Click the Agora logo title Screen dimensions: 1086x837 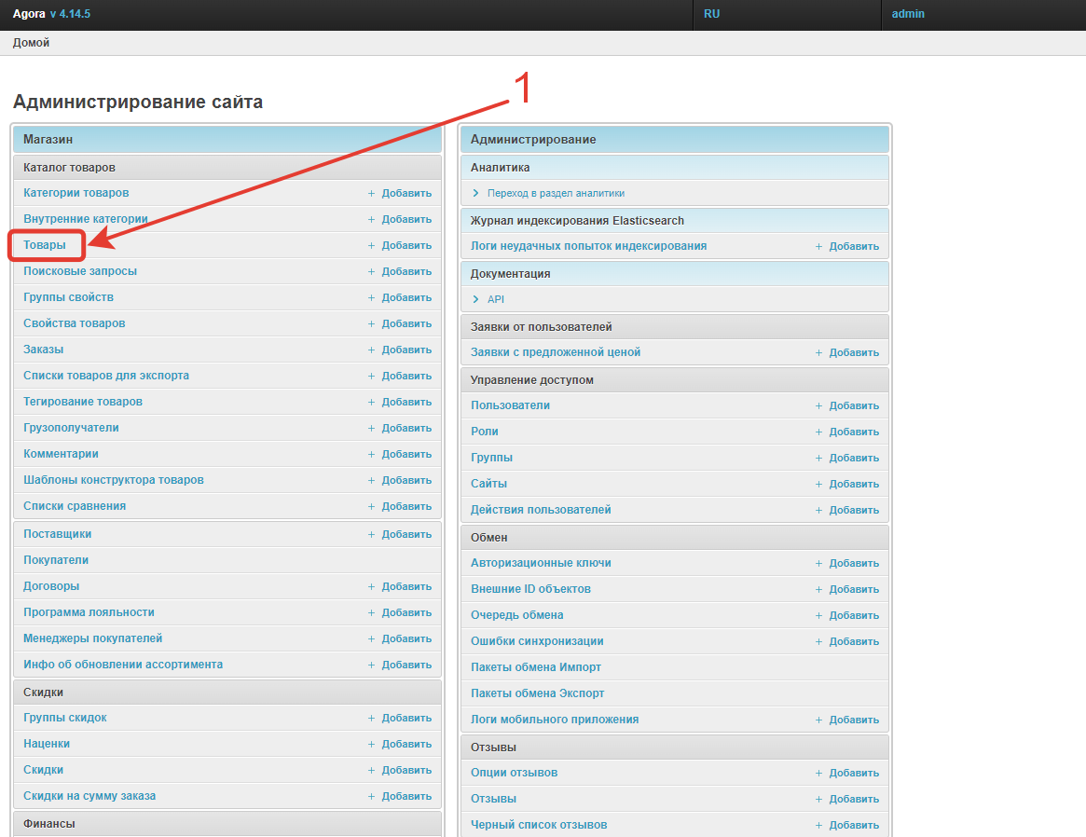click(x=29, y=14)
